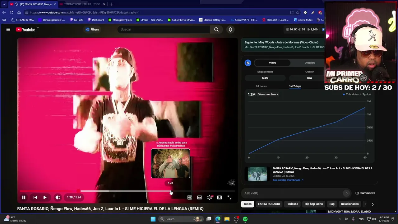Open the MrVargasTv | Kick bookmark
Screen dimensions: 398x224
coord(120,20)
